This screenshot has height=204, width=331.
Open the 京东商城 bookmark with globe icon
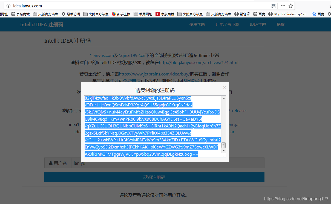tap(20, 14)
